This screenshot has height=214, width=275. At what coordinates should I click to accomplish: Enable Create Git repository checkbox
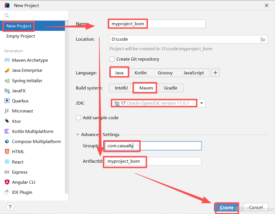click(x=112, y=59)
